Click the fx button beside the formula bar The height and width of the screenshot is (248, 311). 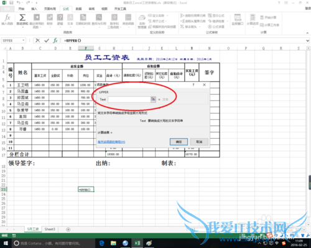point(55,40)
